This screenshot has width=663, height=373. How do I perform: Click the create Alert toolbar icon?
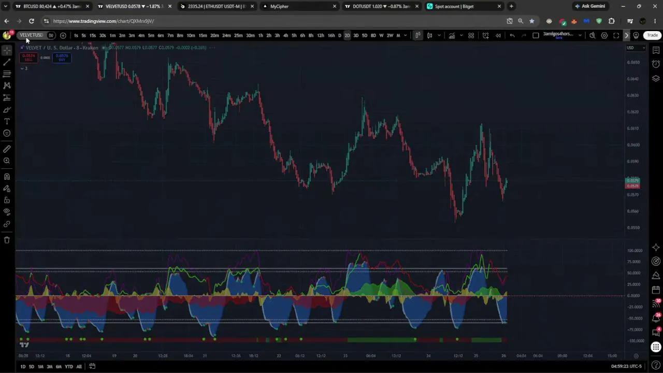pos(485,35)
